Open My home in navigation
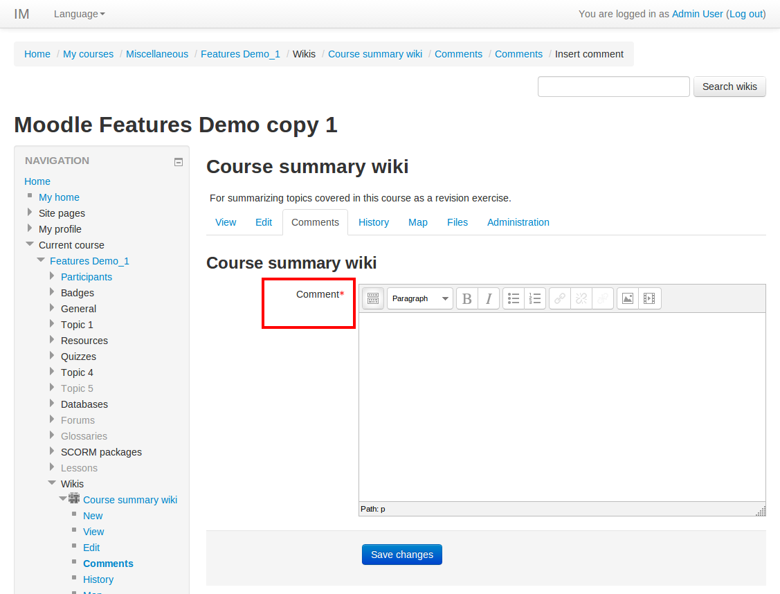 pos(60,197)
